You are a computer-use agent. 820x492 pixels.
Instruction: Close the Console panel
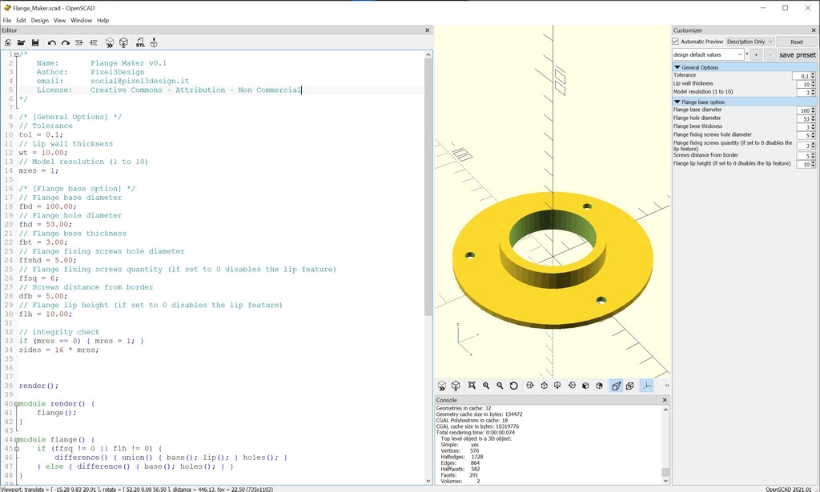[665, 399]
